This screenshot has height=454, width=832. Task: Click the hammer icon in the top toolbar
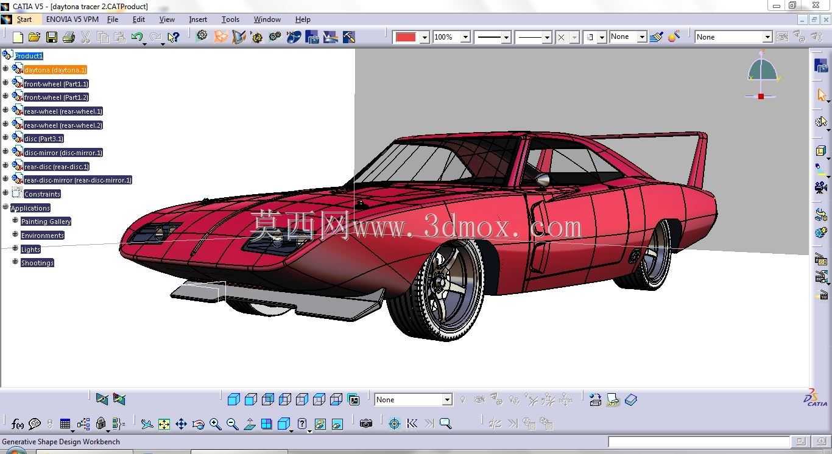tap(348, 37)
